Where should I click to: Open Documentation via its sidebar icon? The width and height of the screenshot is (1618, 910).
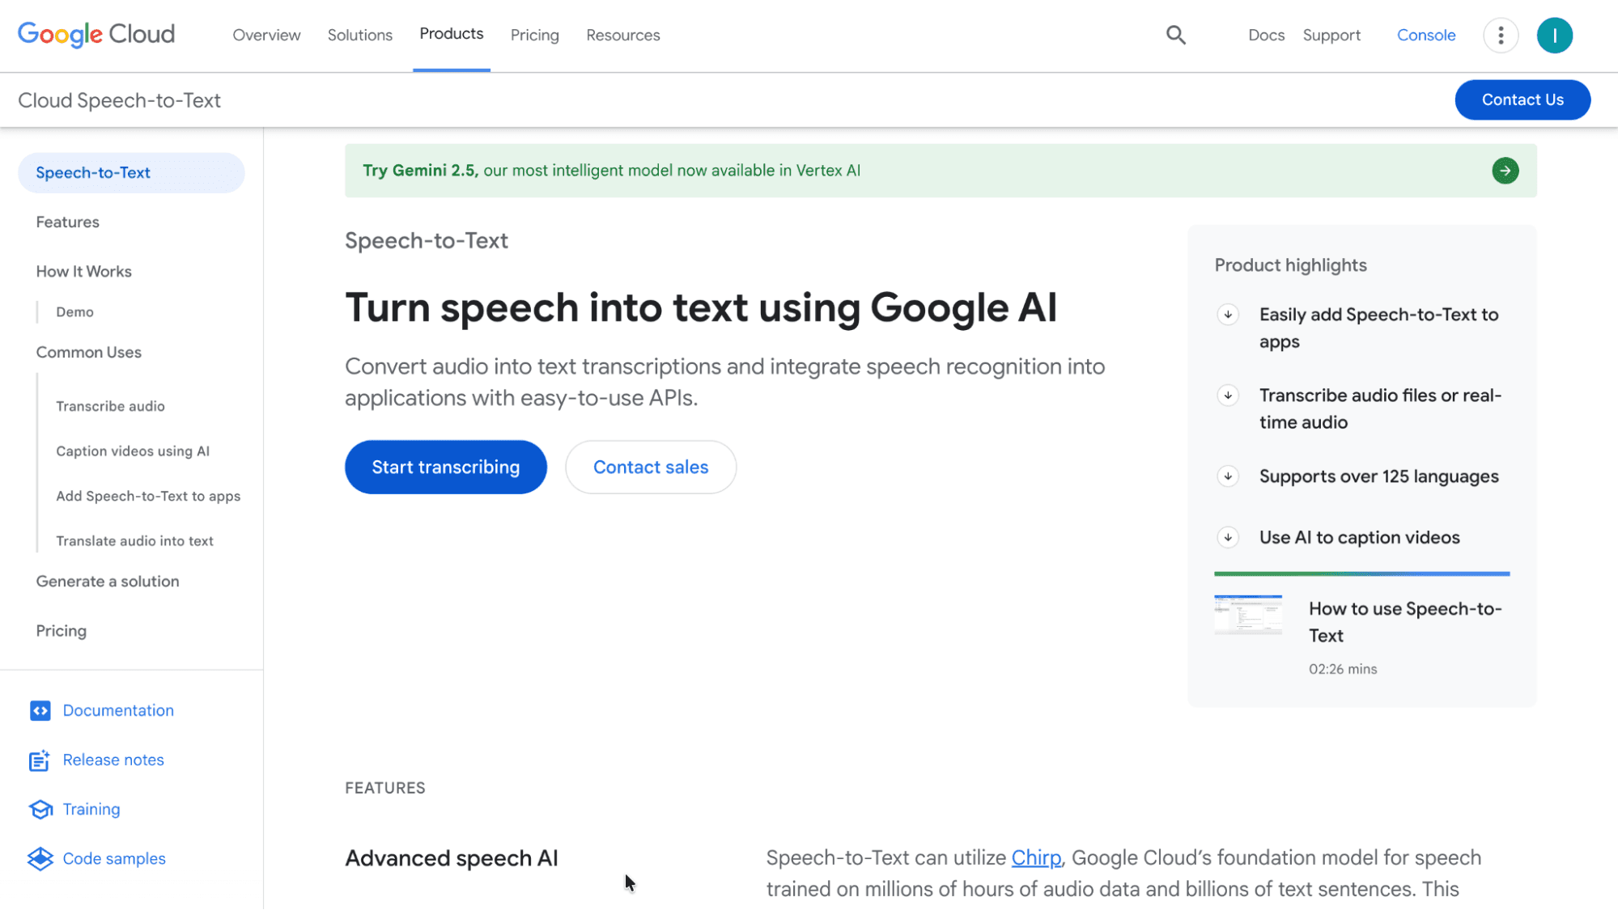click(x=40, y=710)
